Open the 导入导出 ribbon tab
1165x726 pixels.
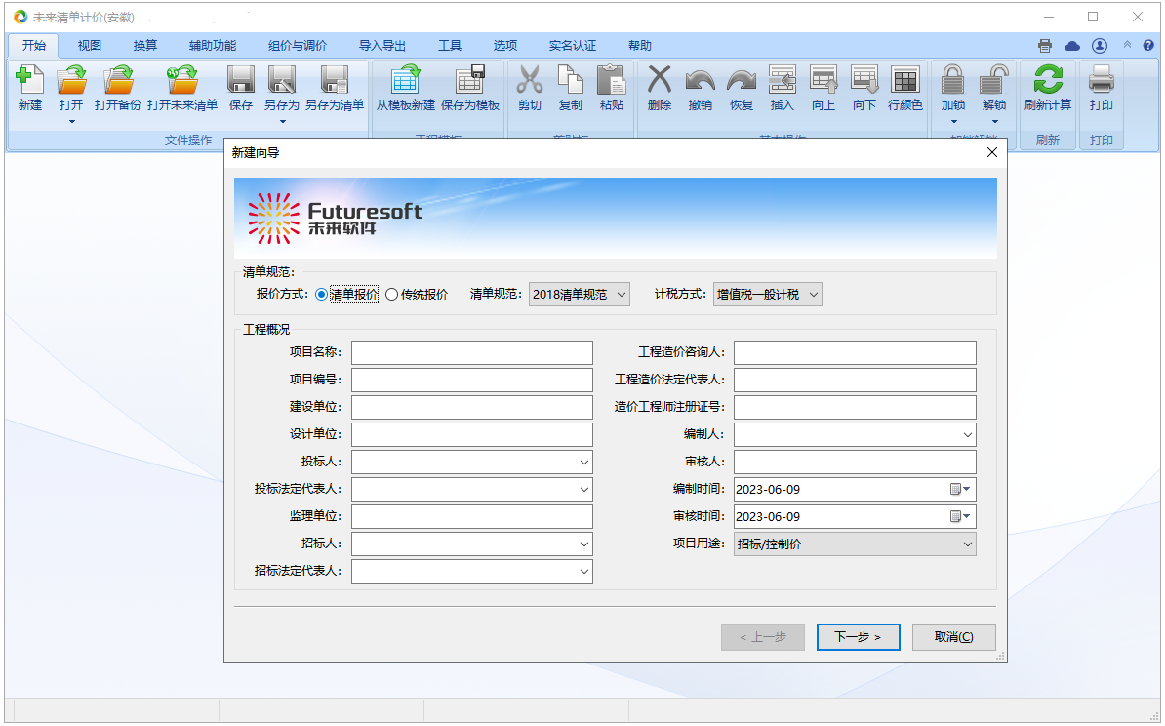(x=382, y=45)
